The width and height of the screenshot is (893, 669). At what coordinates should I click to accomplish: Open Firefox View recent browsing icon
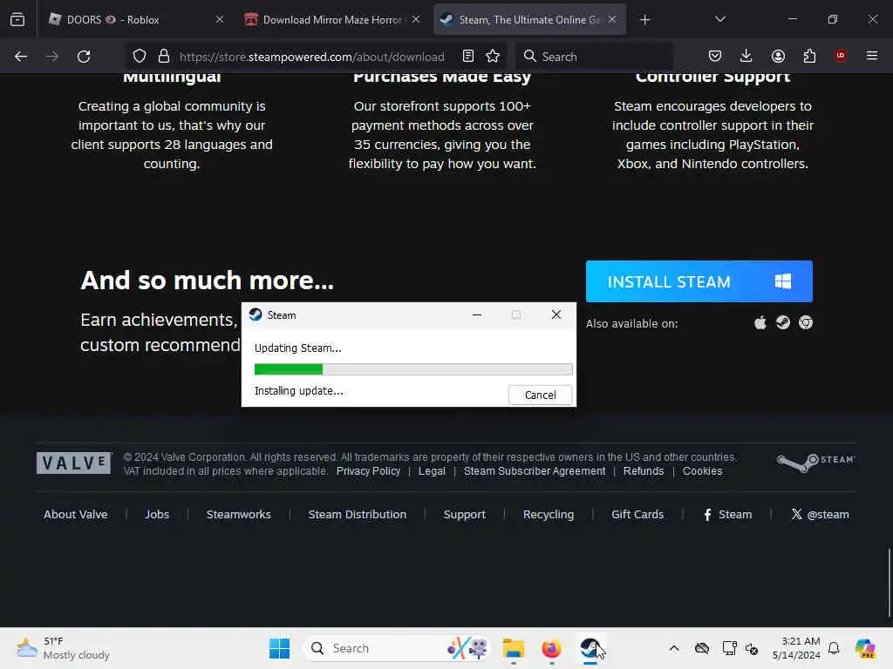click(x=17, y=20)
